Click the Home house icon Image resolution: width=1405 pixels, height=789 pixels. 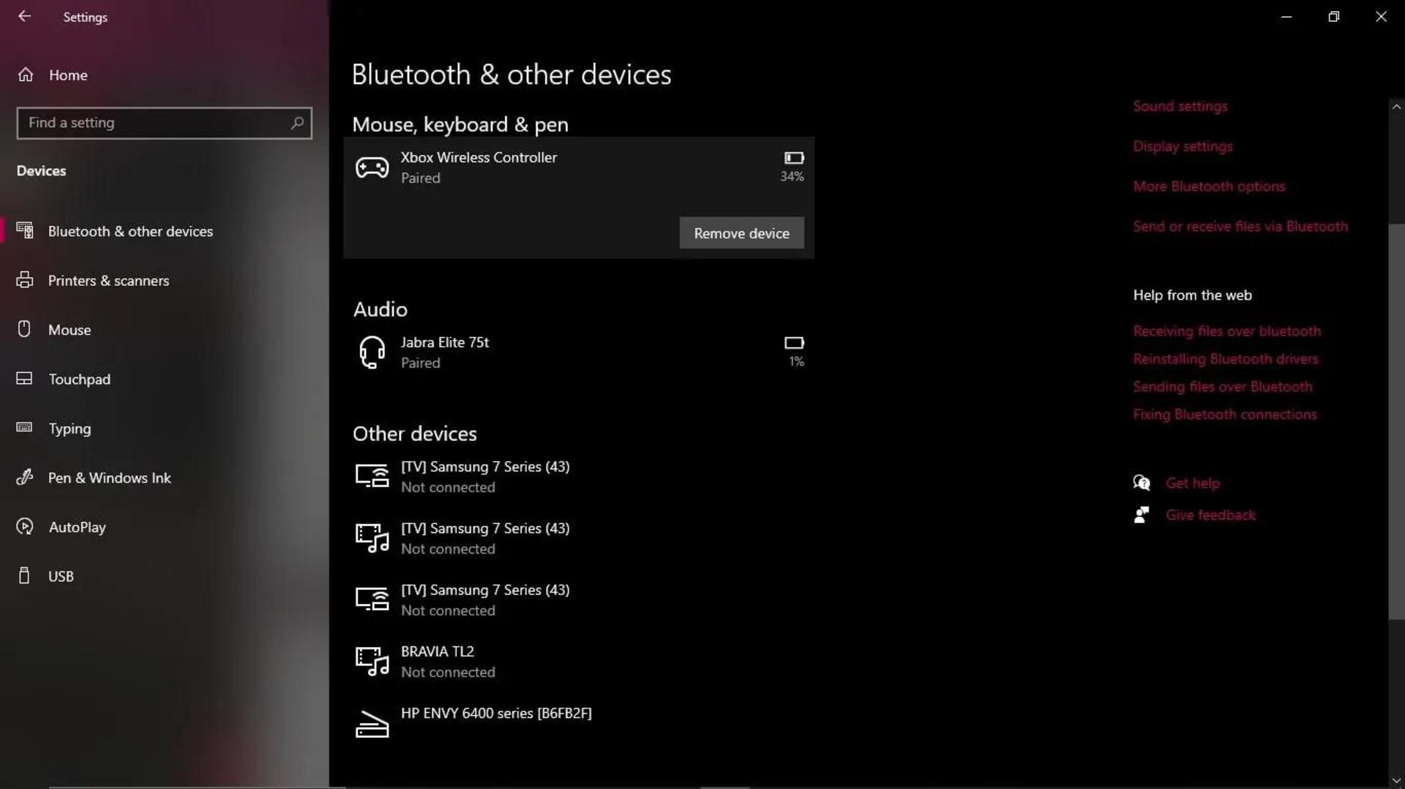pyautogui.click(x=26, y=75)
